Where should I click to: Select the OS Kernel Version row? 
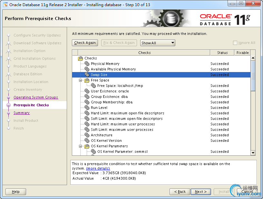pos(161,141)
